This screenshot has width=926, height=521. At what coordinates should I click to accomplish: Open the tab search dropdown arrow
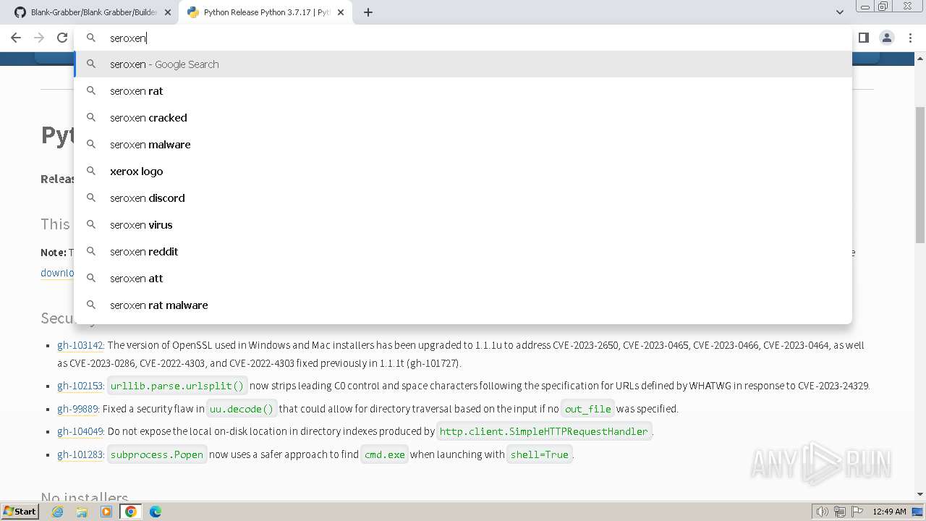click(x=839, y=12)
